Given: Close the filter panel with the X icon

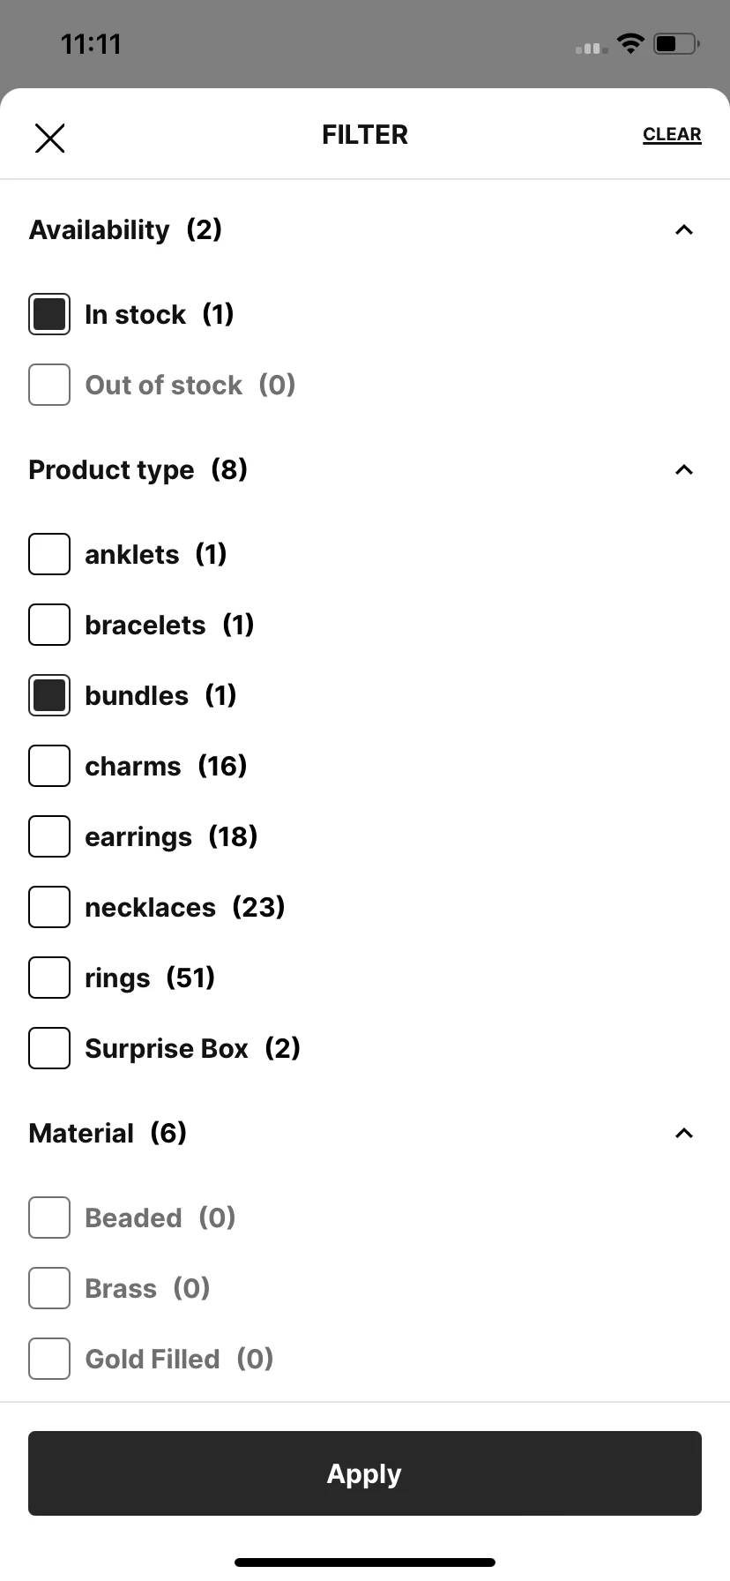Looking at the screenshot, I should click(49, 138).
